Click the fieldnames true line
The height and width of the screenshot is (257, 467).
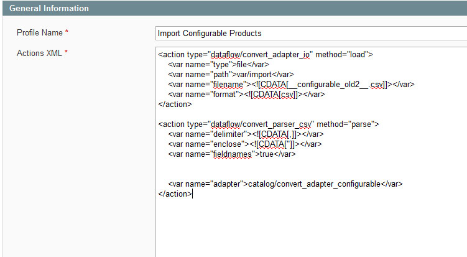point(232,154)
